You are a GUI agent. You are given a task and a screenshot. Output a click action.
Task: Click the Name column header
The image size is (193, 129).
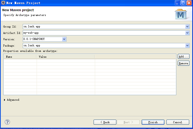pyautogui.click(x=20, y=57)
